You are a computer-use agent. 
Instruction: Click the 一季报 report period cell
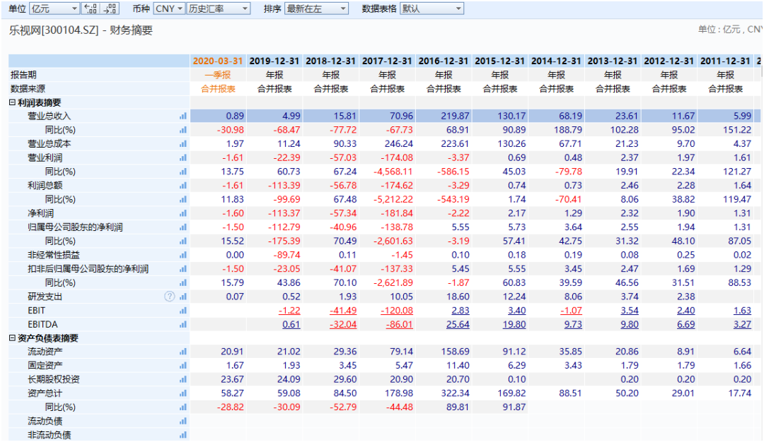point(218,75)
